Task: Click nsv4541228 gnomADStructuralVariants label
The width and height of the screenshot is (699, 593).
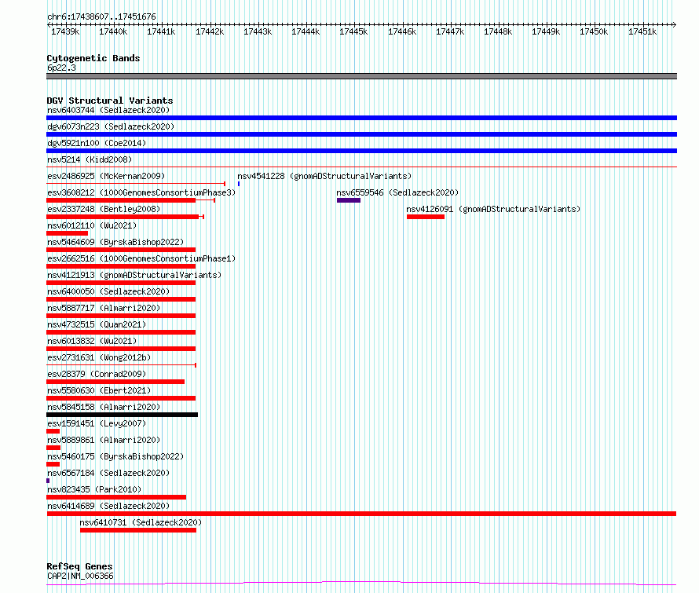Action: (324, 176)
